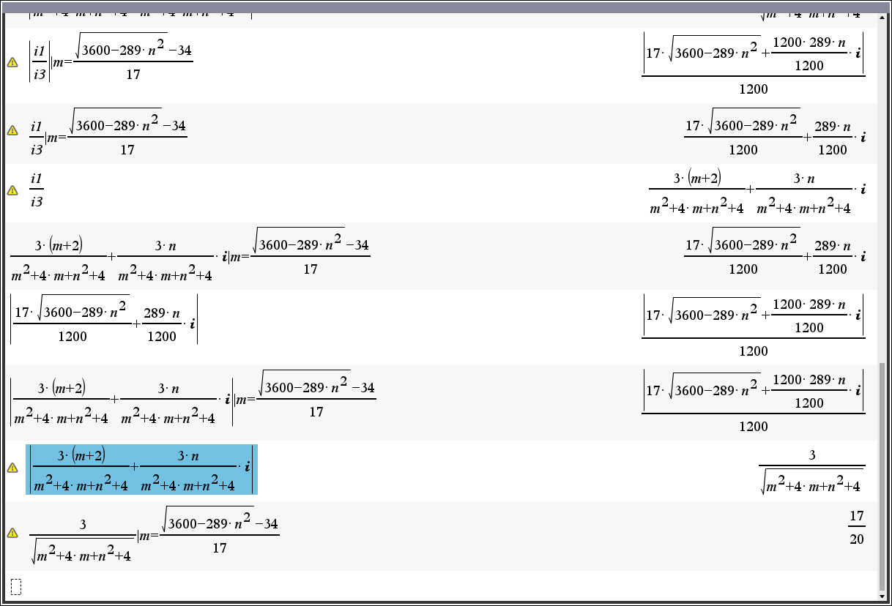
Task: Click warning icon beside the blue highlighted expression
Action: click(x=12, y=468)
